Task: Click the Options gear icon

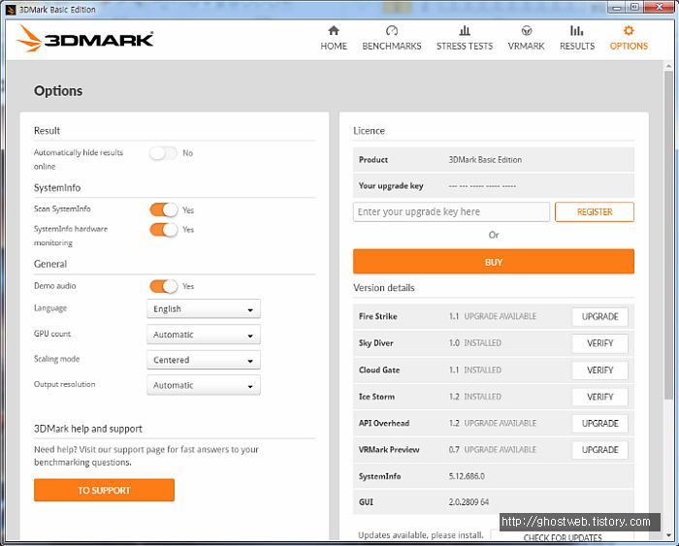Action: pos(629,30)
